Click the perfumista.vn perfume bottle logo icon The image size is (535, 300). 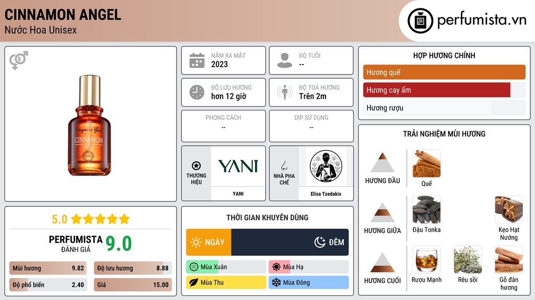tap(421, 21)
